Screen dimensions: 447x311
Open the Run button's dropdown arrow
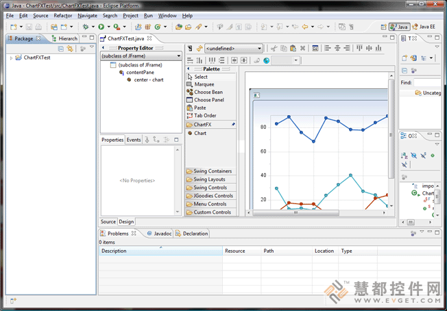coord(108,27)
